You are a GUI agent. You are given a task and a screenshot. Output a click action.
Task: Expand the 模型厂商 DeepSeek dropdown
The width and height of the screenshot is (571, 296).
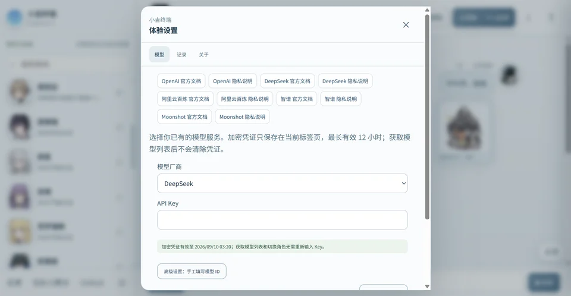(282, 184)
